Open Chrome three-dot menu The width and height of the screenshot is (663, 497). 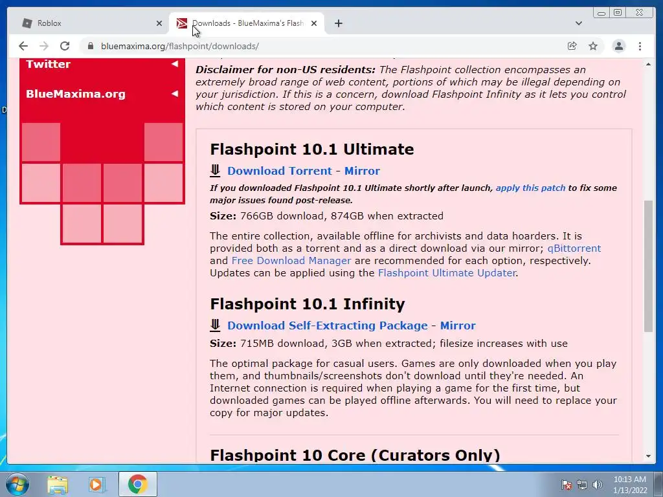[640, 46]
